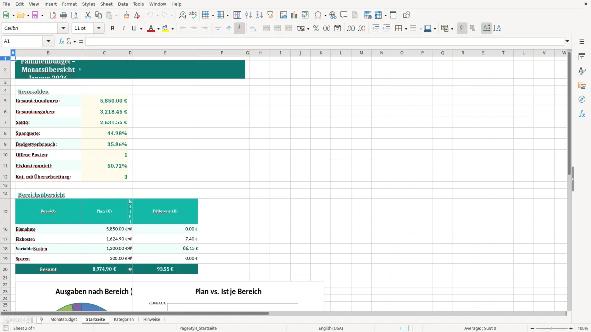Click 100% zoom level in status bar
This screenshot has height=332, width=591.
click(x=583, y=328)
